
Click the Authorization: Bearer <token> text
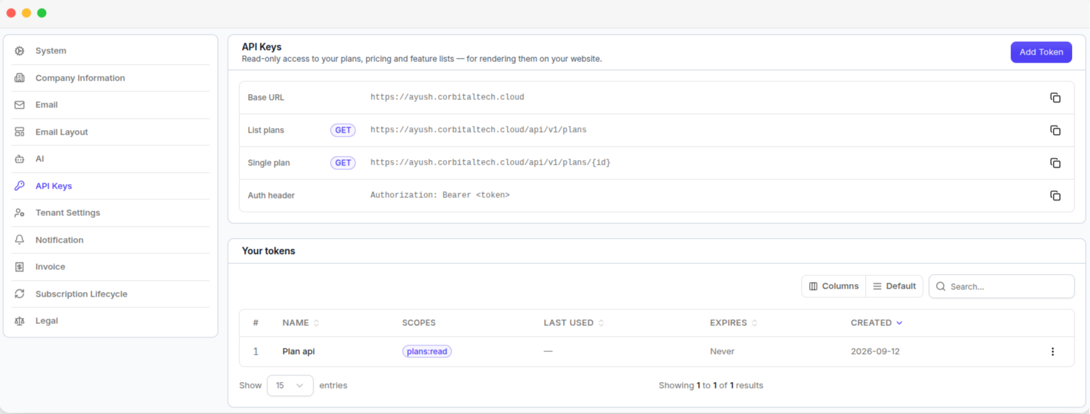click(440, 195)
